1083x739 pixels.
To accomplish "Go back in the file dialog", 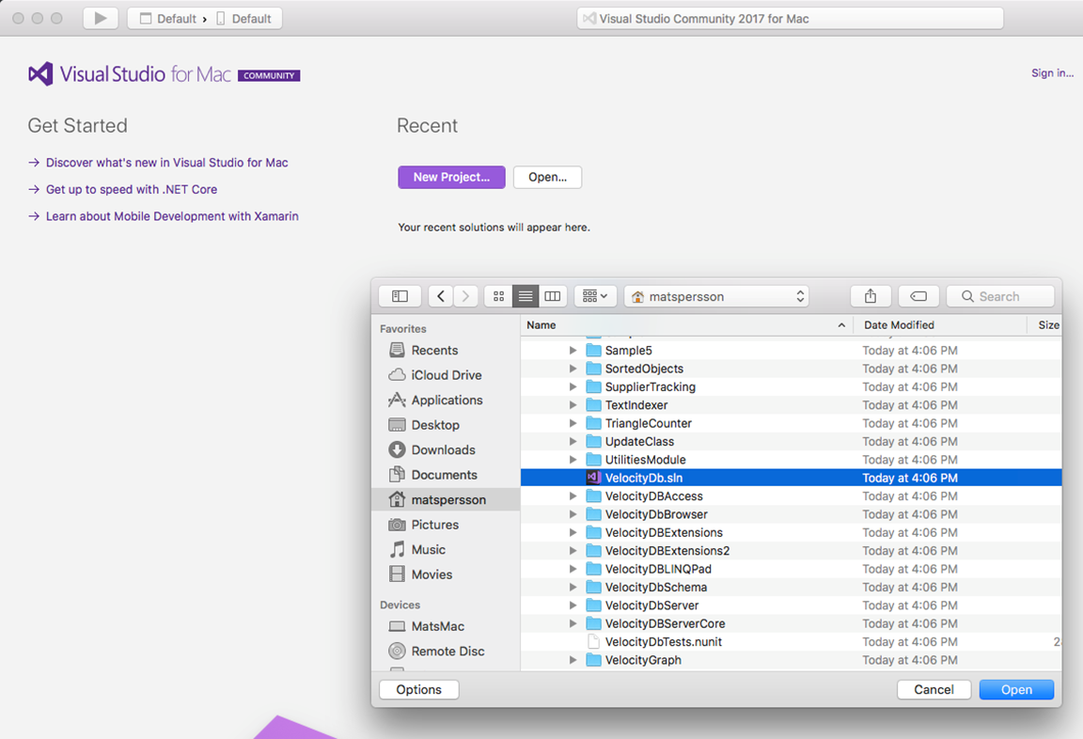I will click(441, 296).
